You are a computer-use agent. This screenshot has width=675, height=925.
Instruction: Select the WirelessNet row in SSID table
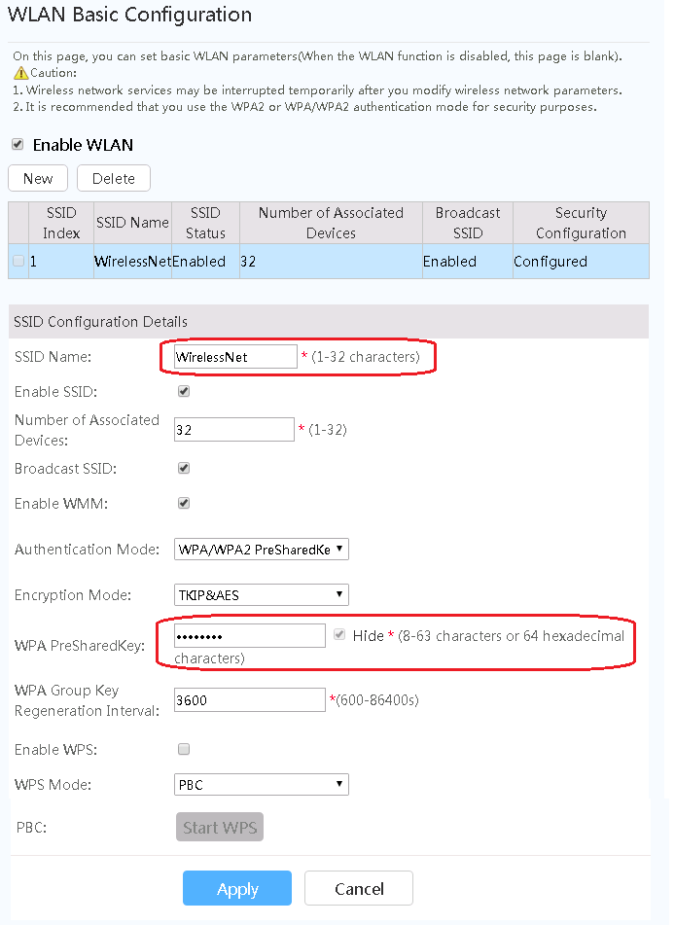tap(132, 261)
